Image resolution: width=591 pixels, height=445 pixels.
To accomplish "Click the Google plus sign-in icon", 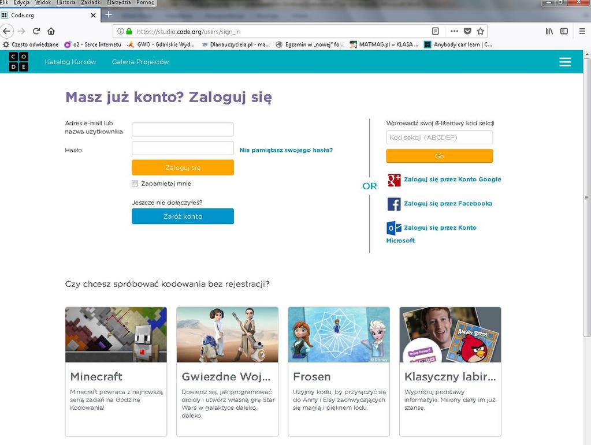I will coord(394,180).
